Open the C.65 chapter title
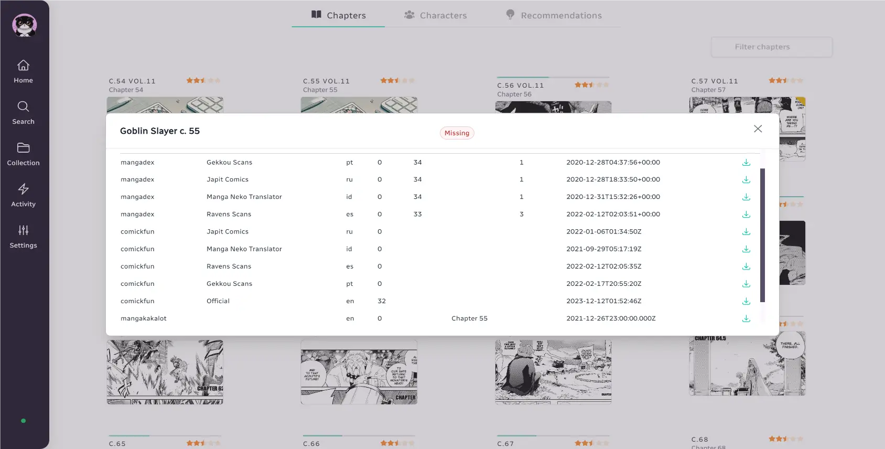 click(x=117, y=444)
